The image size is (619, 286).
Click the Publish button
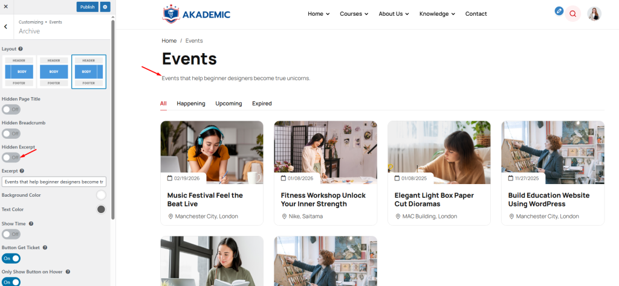(x=87, y=7)
